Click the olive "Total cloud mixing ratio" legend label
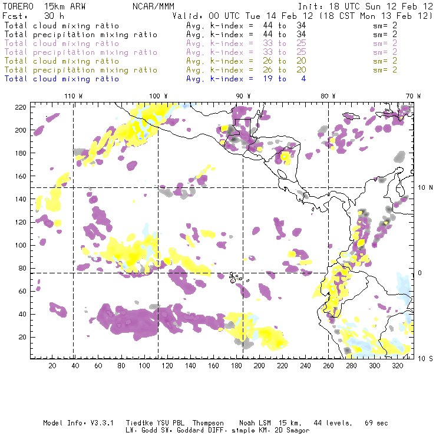 (x=62, y=61)
